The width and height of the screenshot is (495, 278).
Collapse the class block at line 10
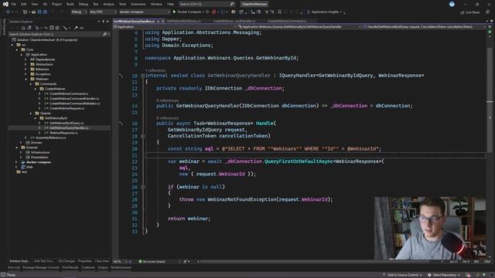click(x=142, y=76)
